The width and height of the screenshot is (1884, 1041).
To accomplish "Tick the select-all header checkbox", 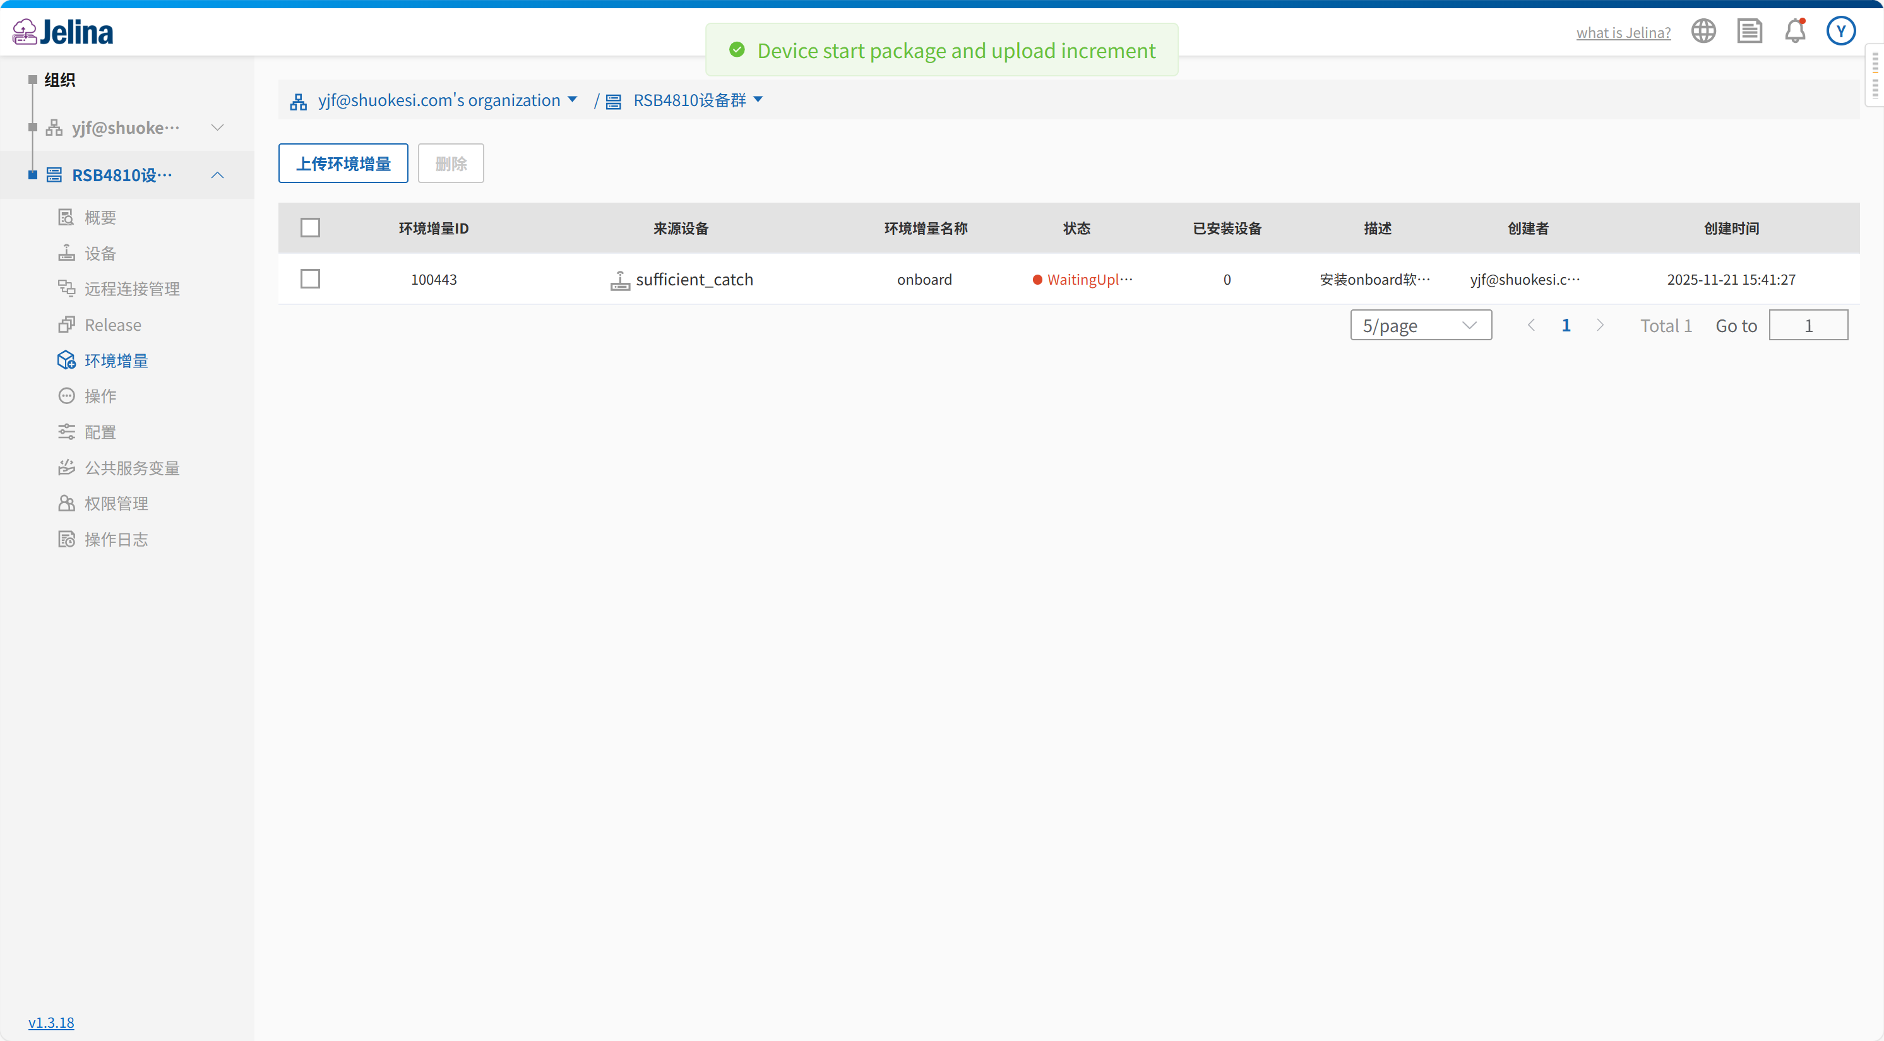I will click(x=310, y=228).
